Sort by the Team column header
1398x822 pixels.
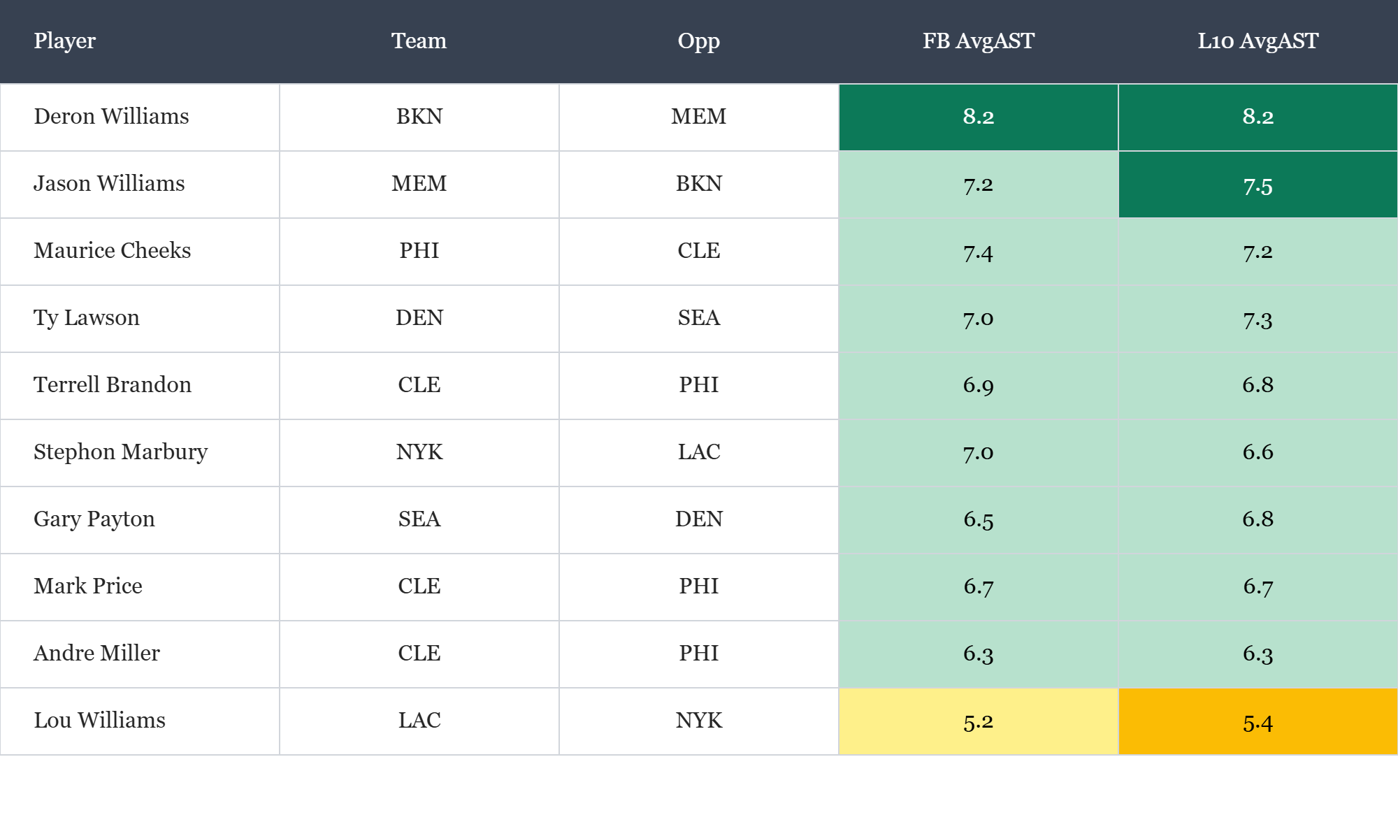coord(419,41)
